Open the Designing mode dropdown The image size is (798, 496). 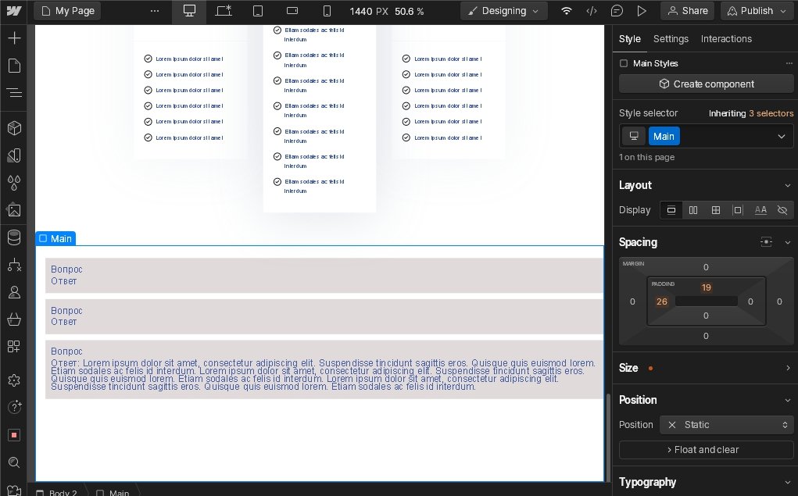[503, 11]
